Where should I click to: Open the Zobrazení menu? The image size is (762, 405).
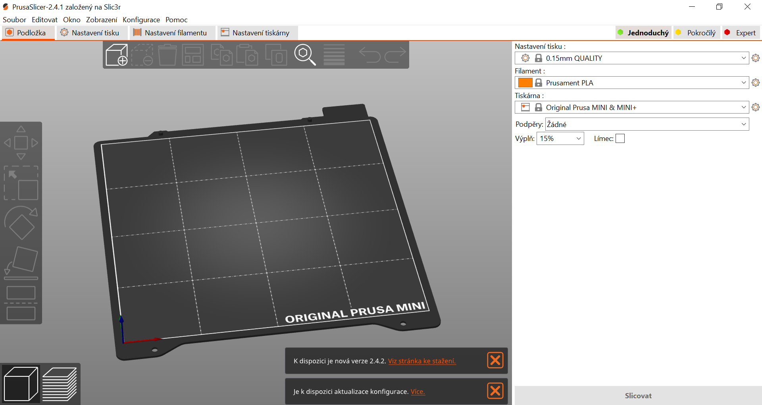coord(102,19)
